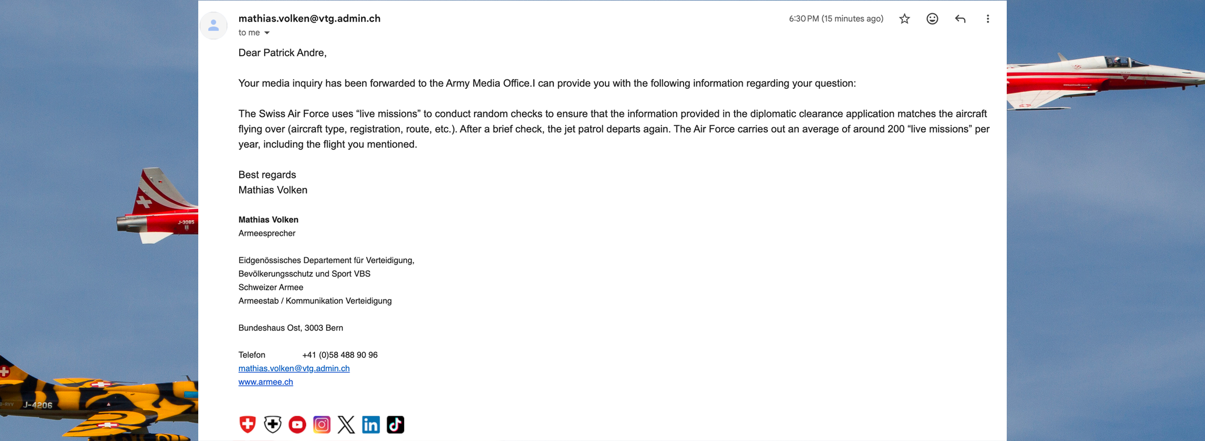Click the 6:30 PM timestamp
This screenshot has height=441, width=1205.
tap(836, 19)
